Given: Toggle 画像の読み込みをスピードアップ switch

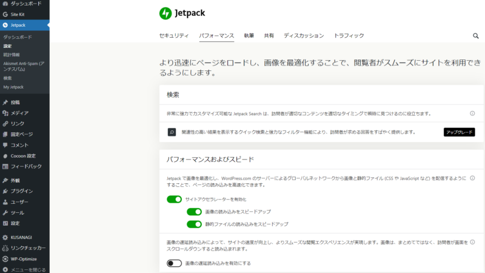Looking at the screenshot, I should (x=194, y=212).
